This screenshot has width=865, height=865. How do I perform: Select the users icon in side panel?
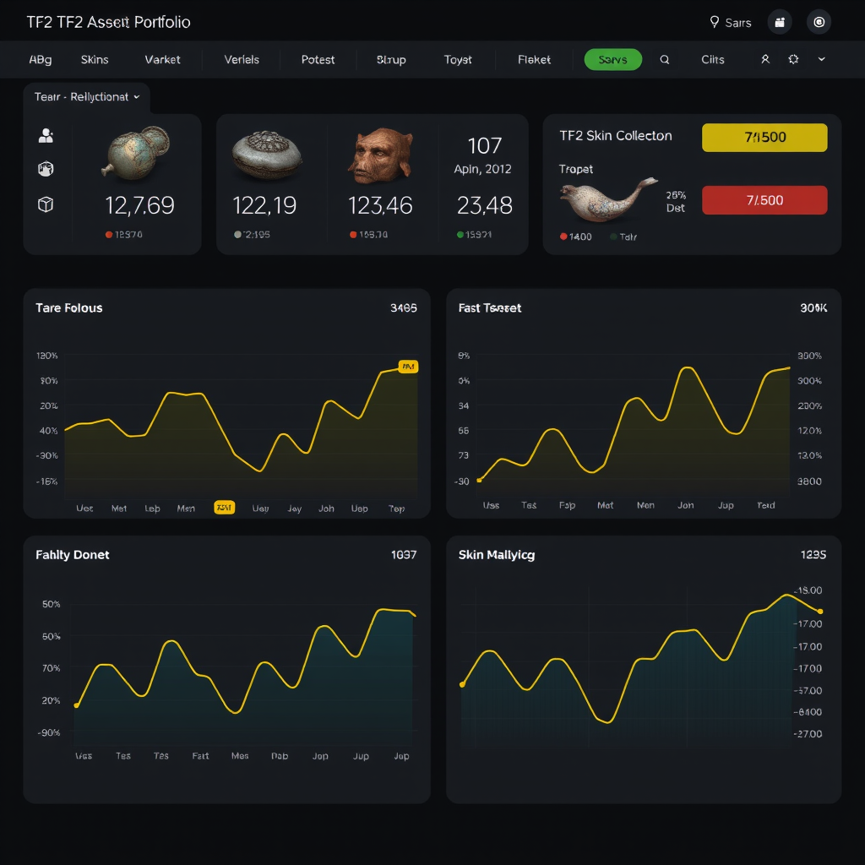pyautogui.click(x=46, y=136)
